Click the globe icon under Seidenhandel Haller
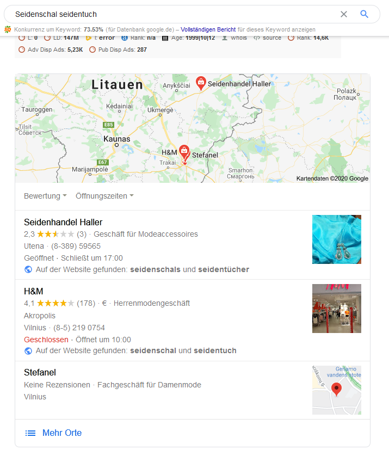 [x=28, y=269]
